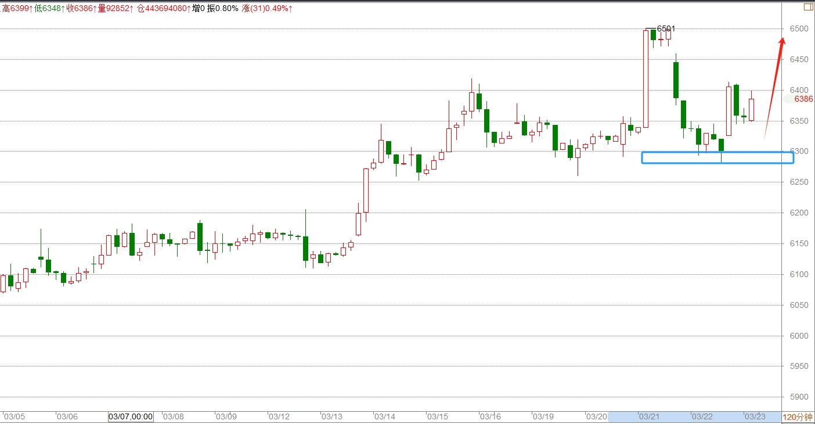Click the 6000 price axis label
815x424 pixels.
pyautogui.click(x=799, y=336)
